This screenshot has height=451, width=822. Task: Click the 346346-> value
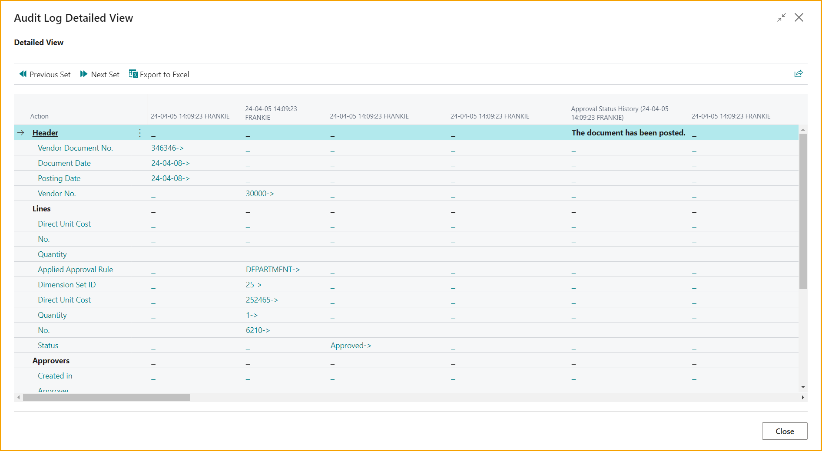[167, 148]
